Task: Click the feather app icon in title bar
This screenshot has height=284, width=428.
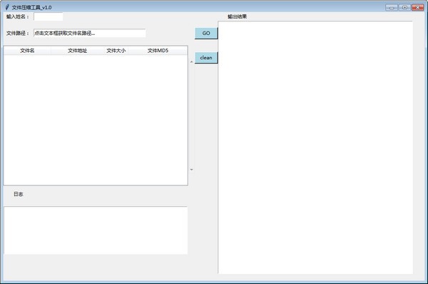Action: (x=7, y=7)
